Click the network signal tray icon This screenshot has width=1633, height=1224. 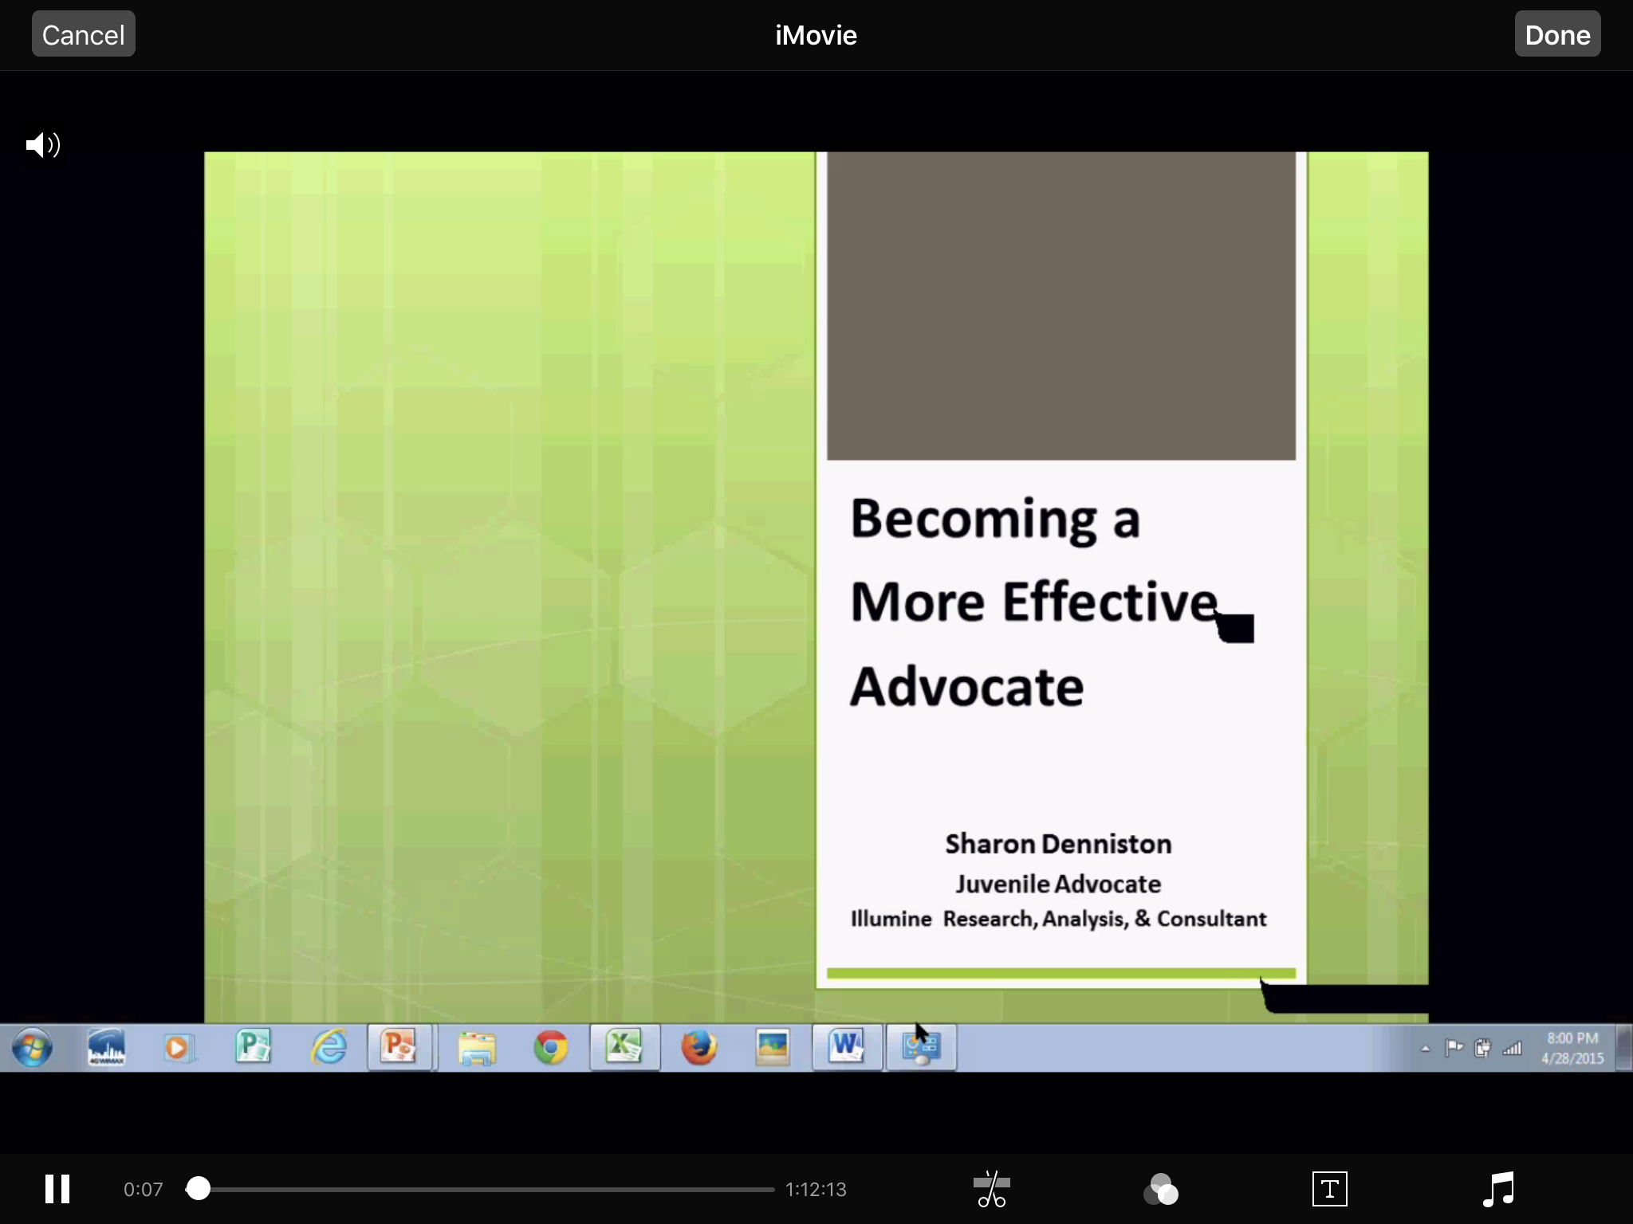tap(1512, 1049)
